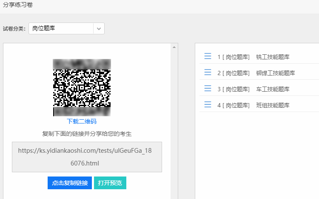Open the 试卷分类 dropdown arrow
The image size is (319, 199).
pos(99,28)
